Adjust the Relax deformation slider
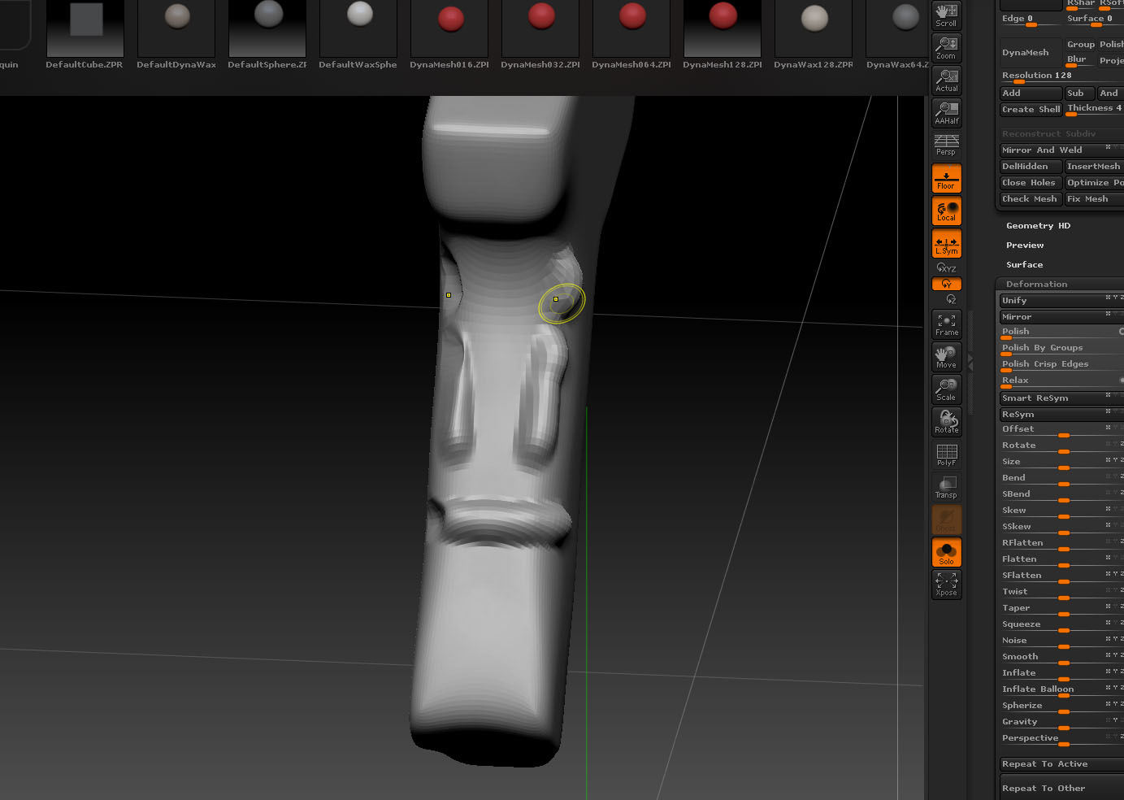The width and height of the screenshot is (1124, 800). tap(1061, 381)
